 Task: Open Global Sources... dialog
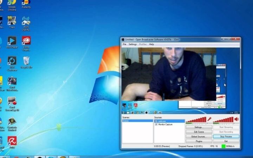pos(199,137)
